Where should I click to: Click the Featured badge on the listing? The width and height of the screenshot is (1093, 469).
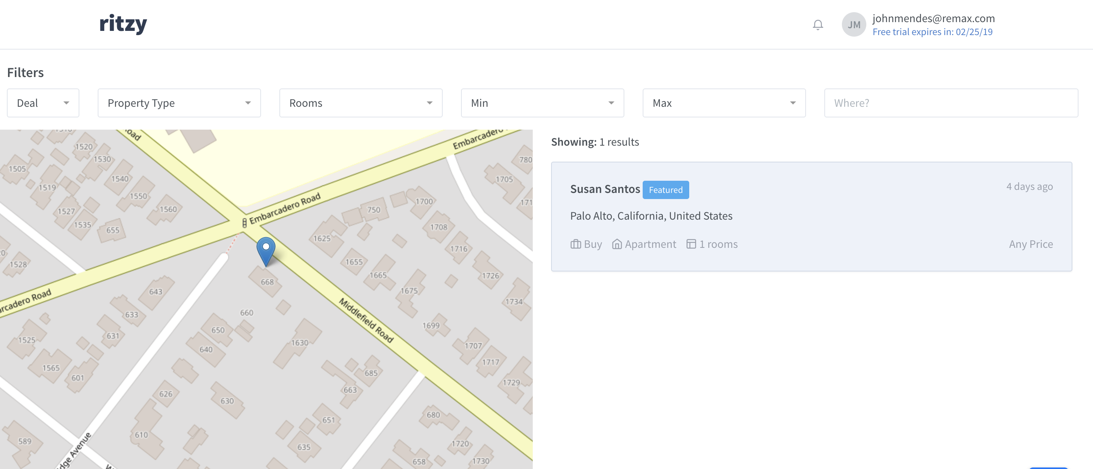(x=665, y=190)
